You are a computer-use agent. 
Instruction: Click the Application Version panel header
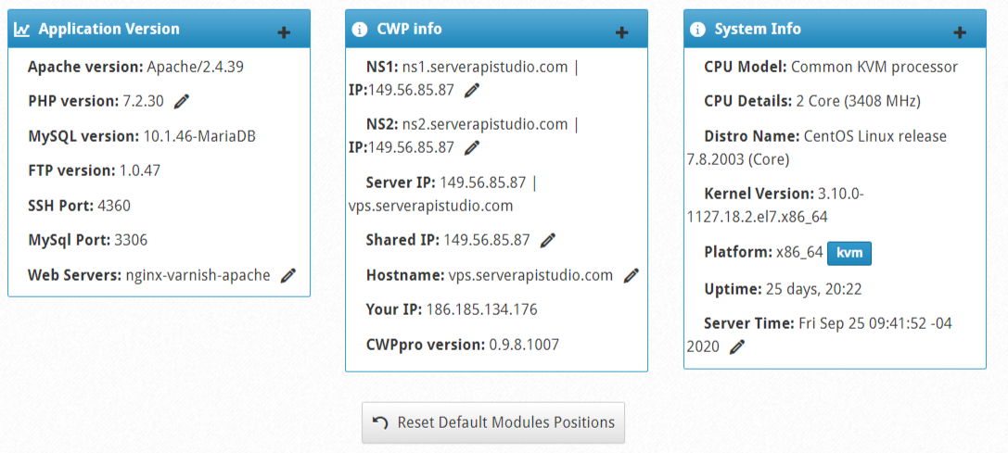[159, 29]
